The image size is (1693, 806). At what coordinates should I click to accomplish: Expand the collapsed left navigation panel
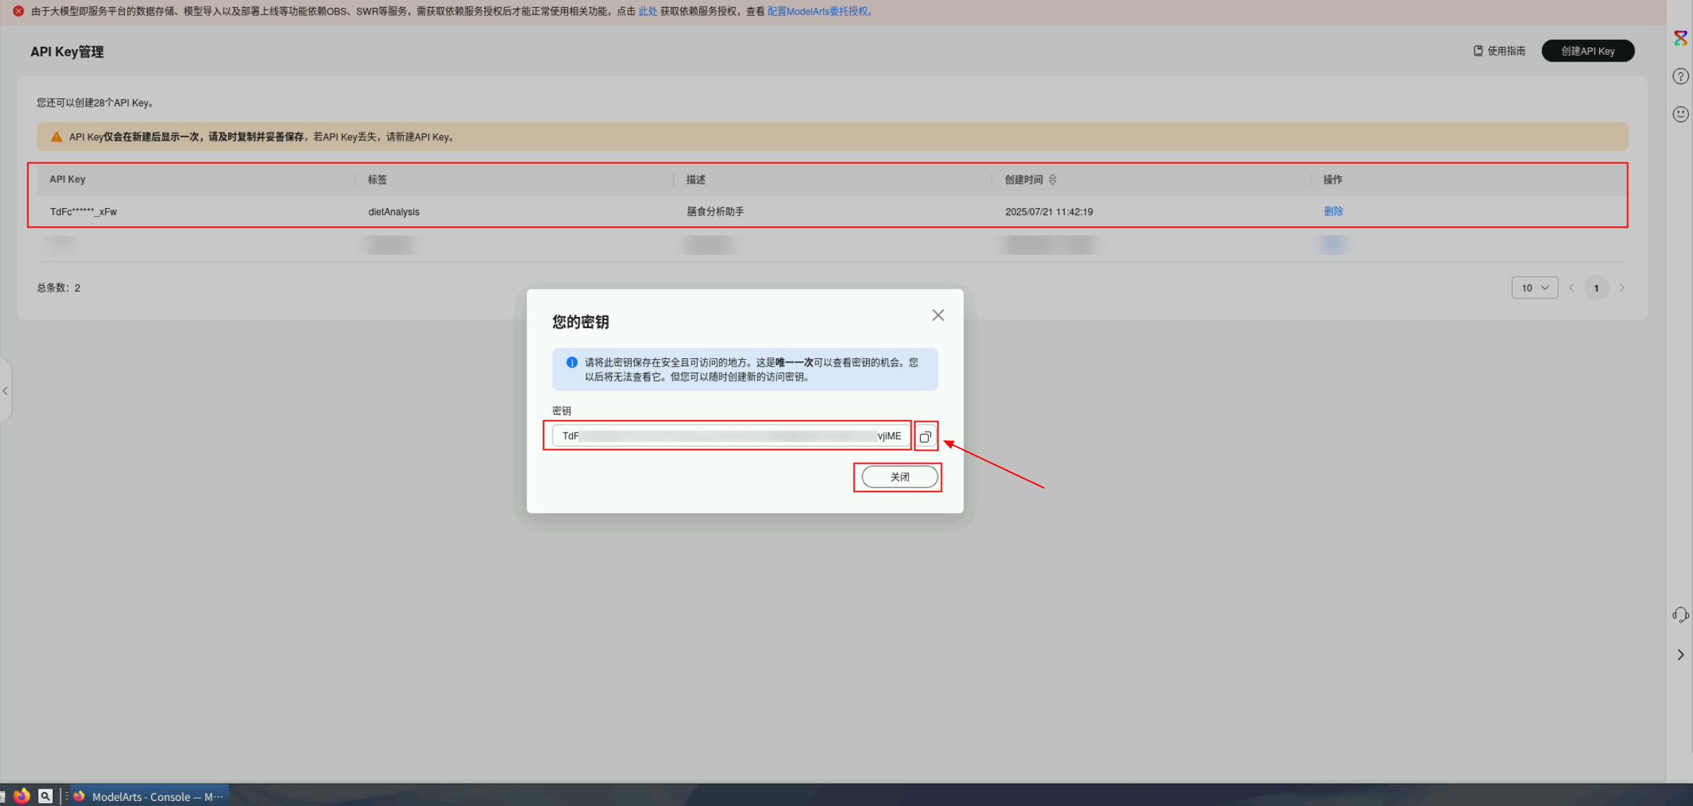coord(5,391)
